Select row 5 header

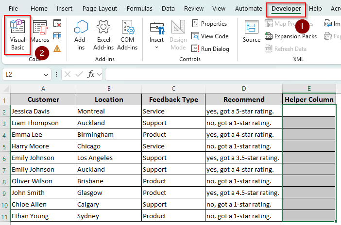tap(4, 147)
